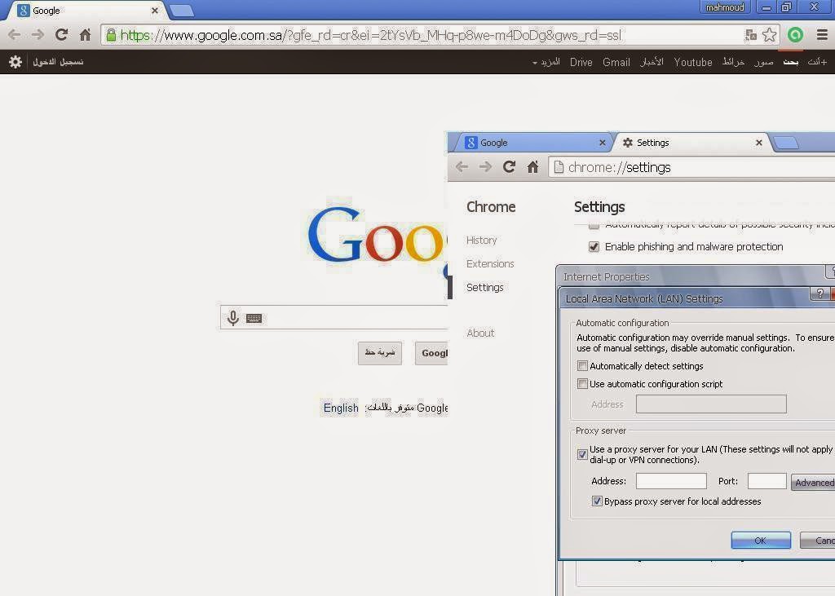The width and height of the screenshot is (835, 596).
Task: Click green padlock in main address bar
Action: pos(111,35)
